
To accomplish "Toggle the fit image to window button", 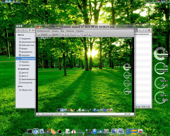I will [78, 35].
